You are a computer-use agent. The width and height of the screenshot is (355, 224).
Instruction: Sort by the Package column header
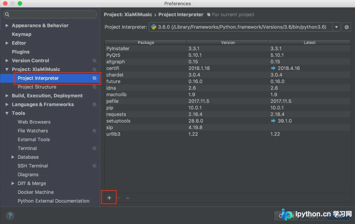(x=146, y=43)
